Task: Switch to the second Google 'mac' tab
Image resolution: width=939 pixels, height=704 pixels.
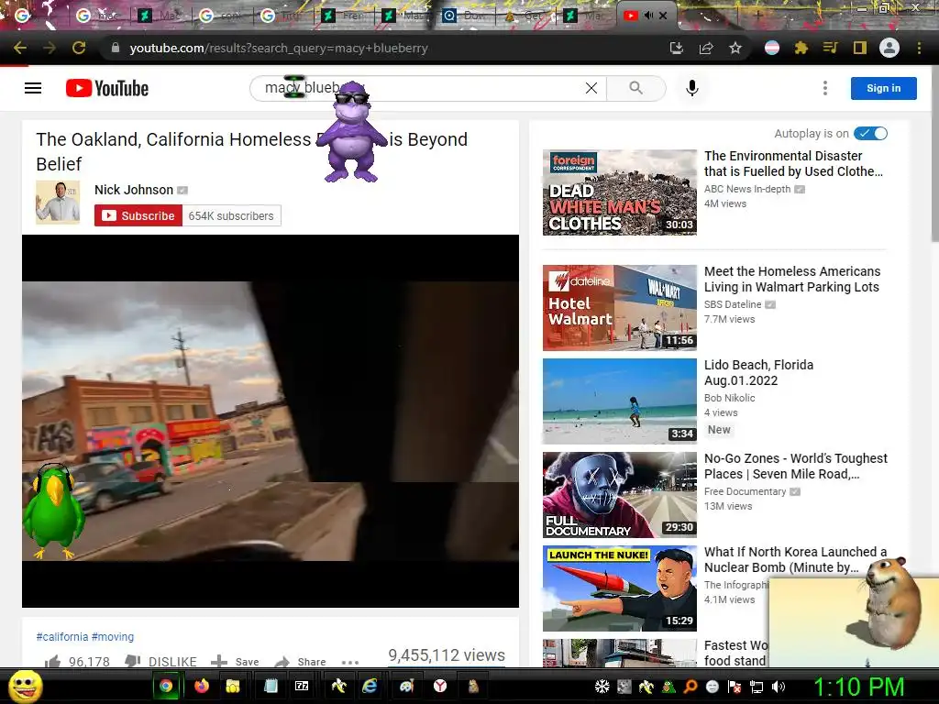Action: [x=99, y=16]
